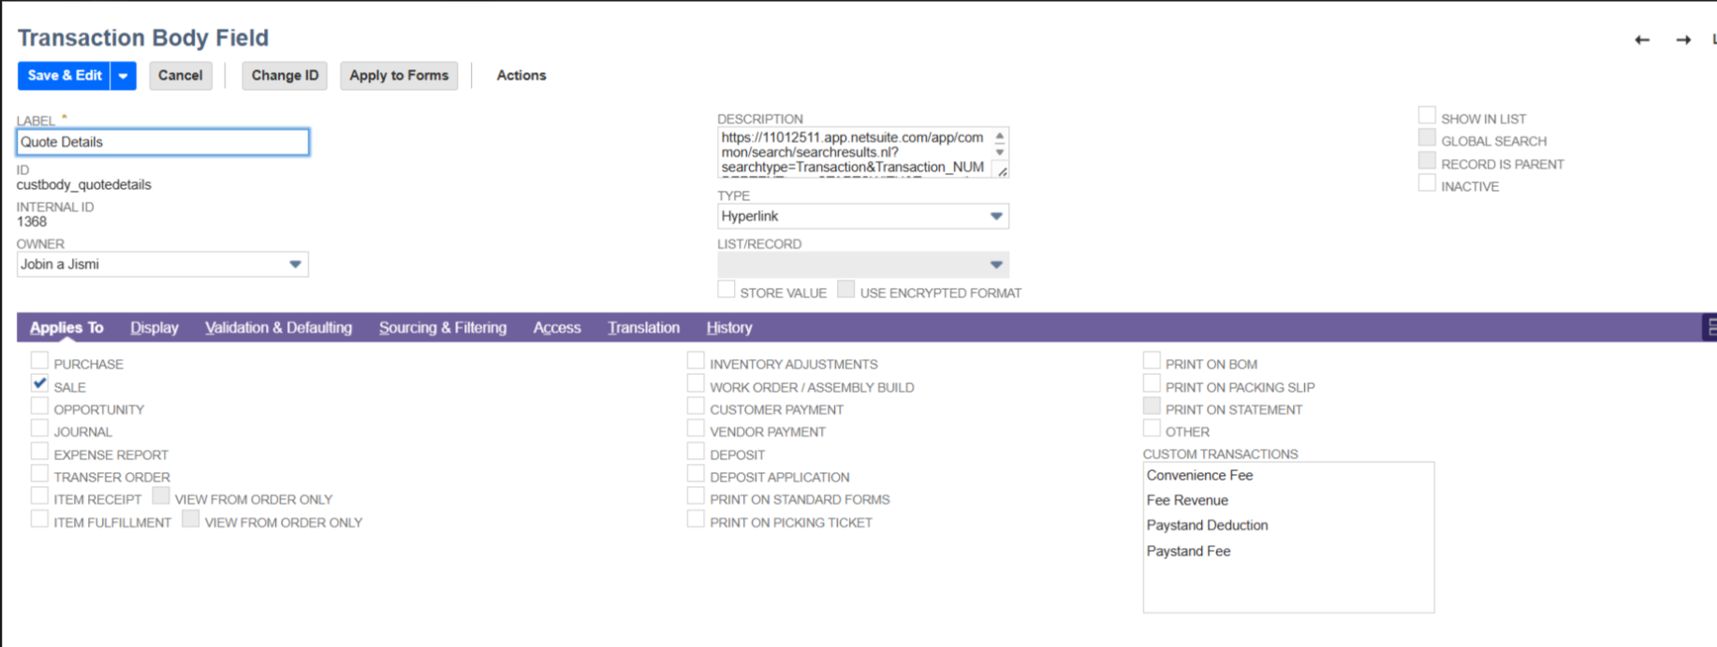Click the Cancel button

click(x=180, y=76)
